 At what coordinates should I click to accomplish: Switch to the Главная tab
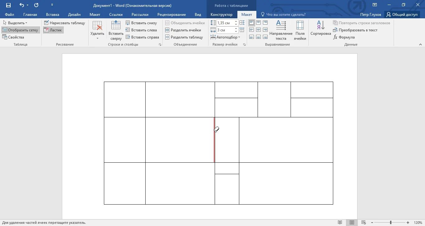click(30, 15)
